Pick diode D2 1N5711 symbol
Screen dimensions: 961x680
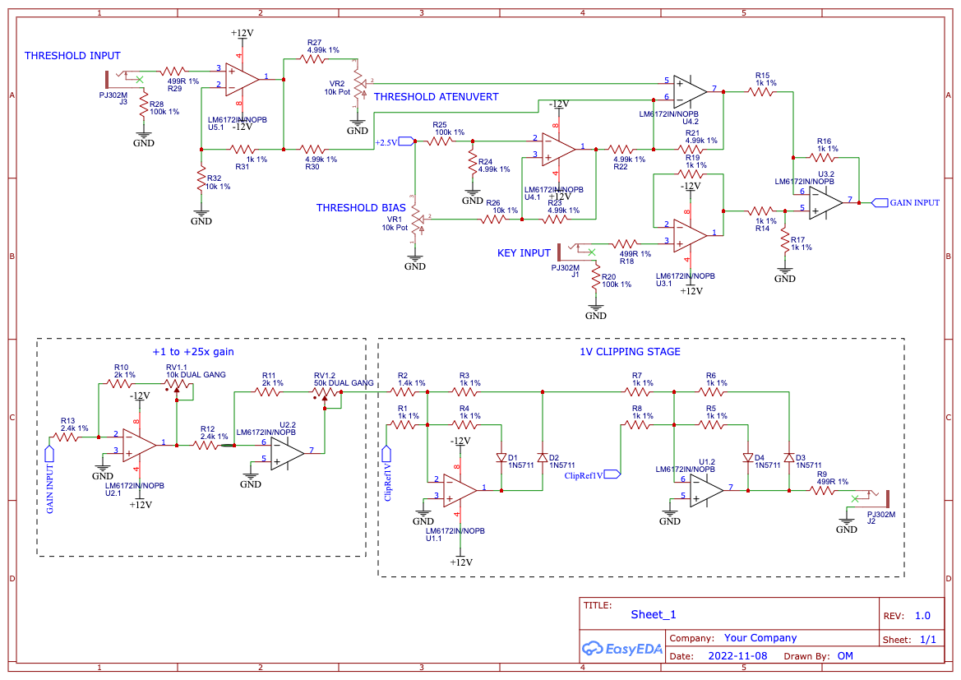pos(543,457)
